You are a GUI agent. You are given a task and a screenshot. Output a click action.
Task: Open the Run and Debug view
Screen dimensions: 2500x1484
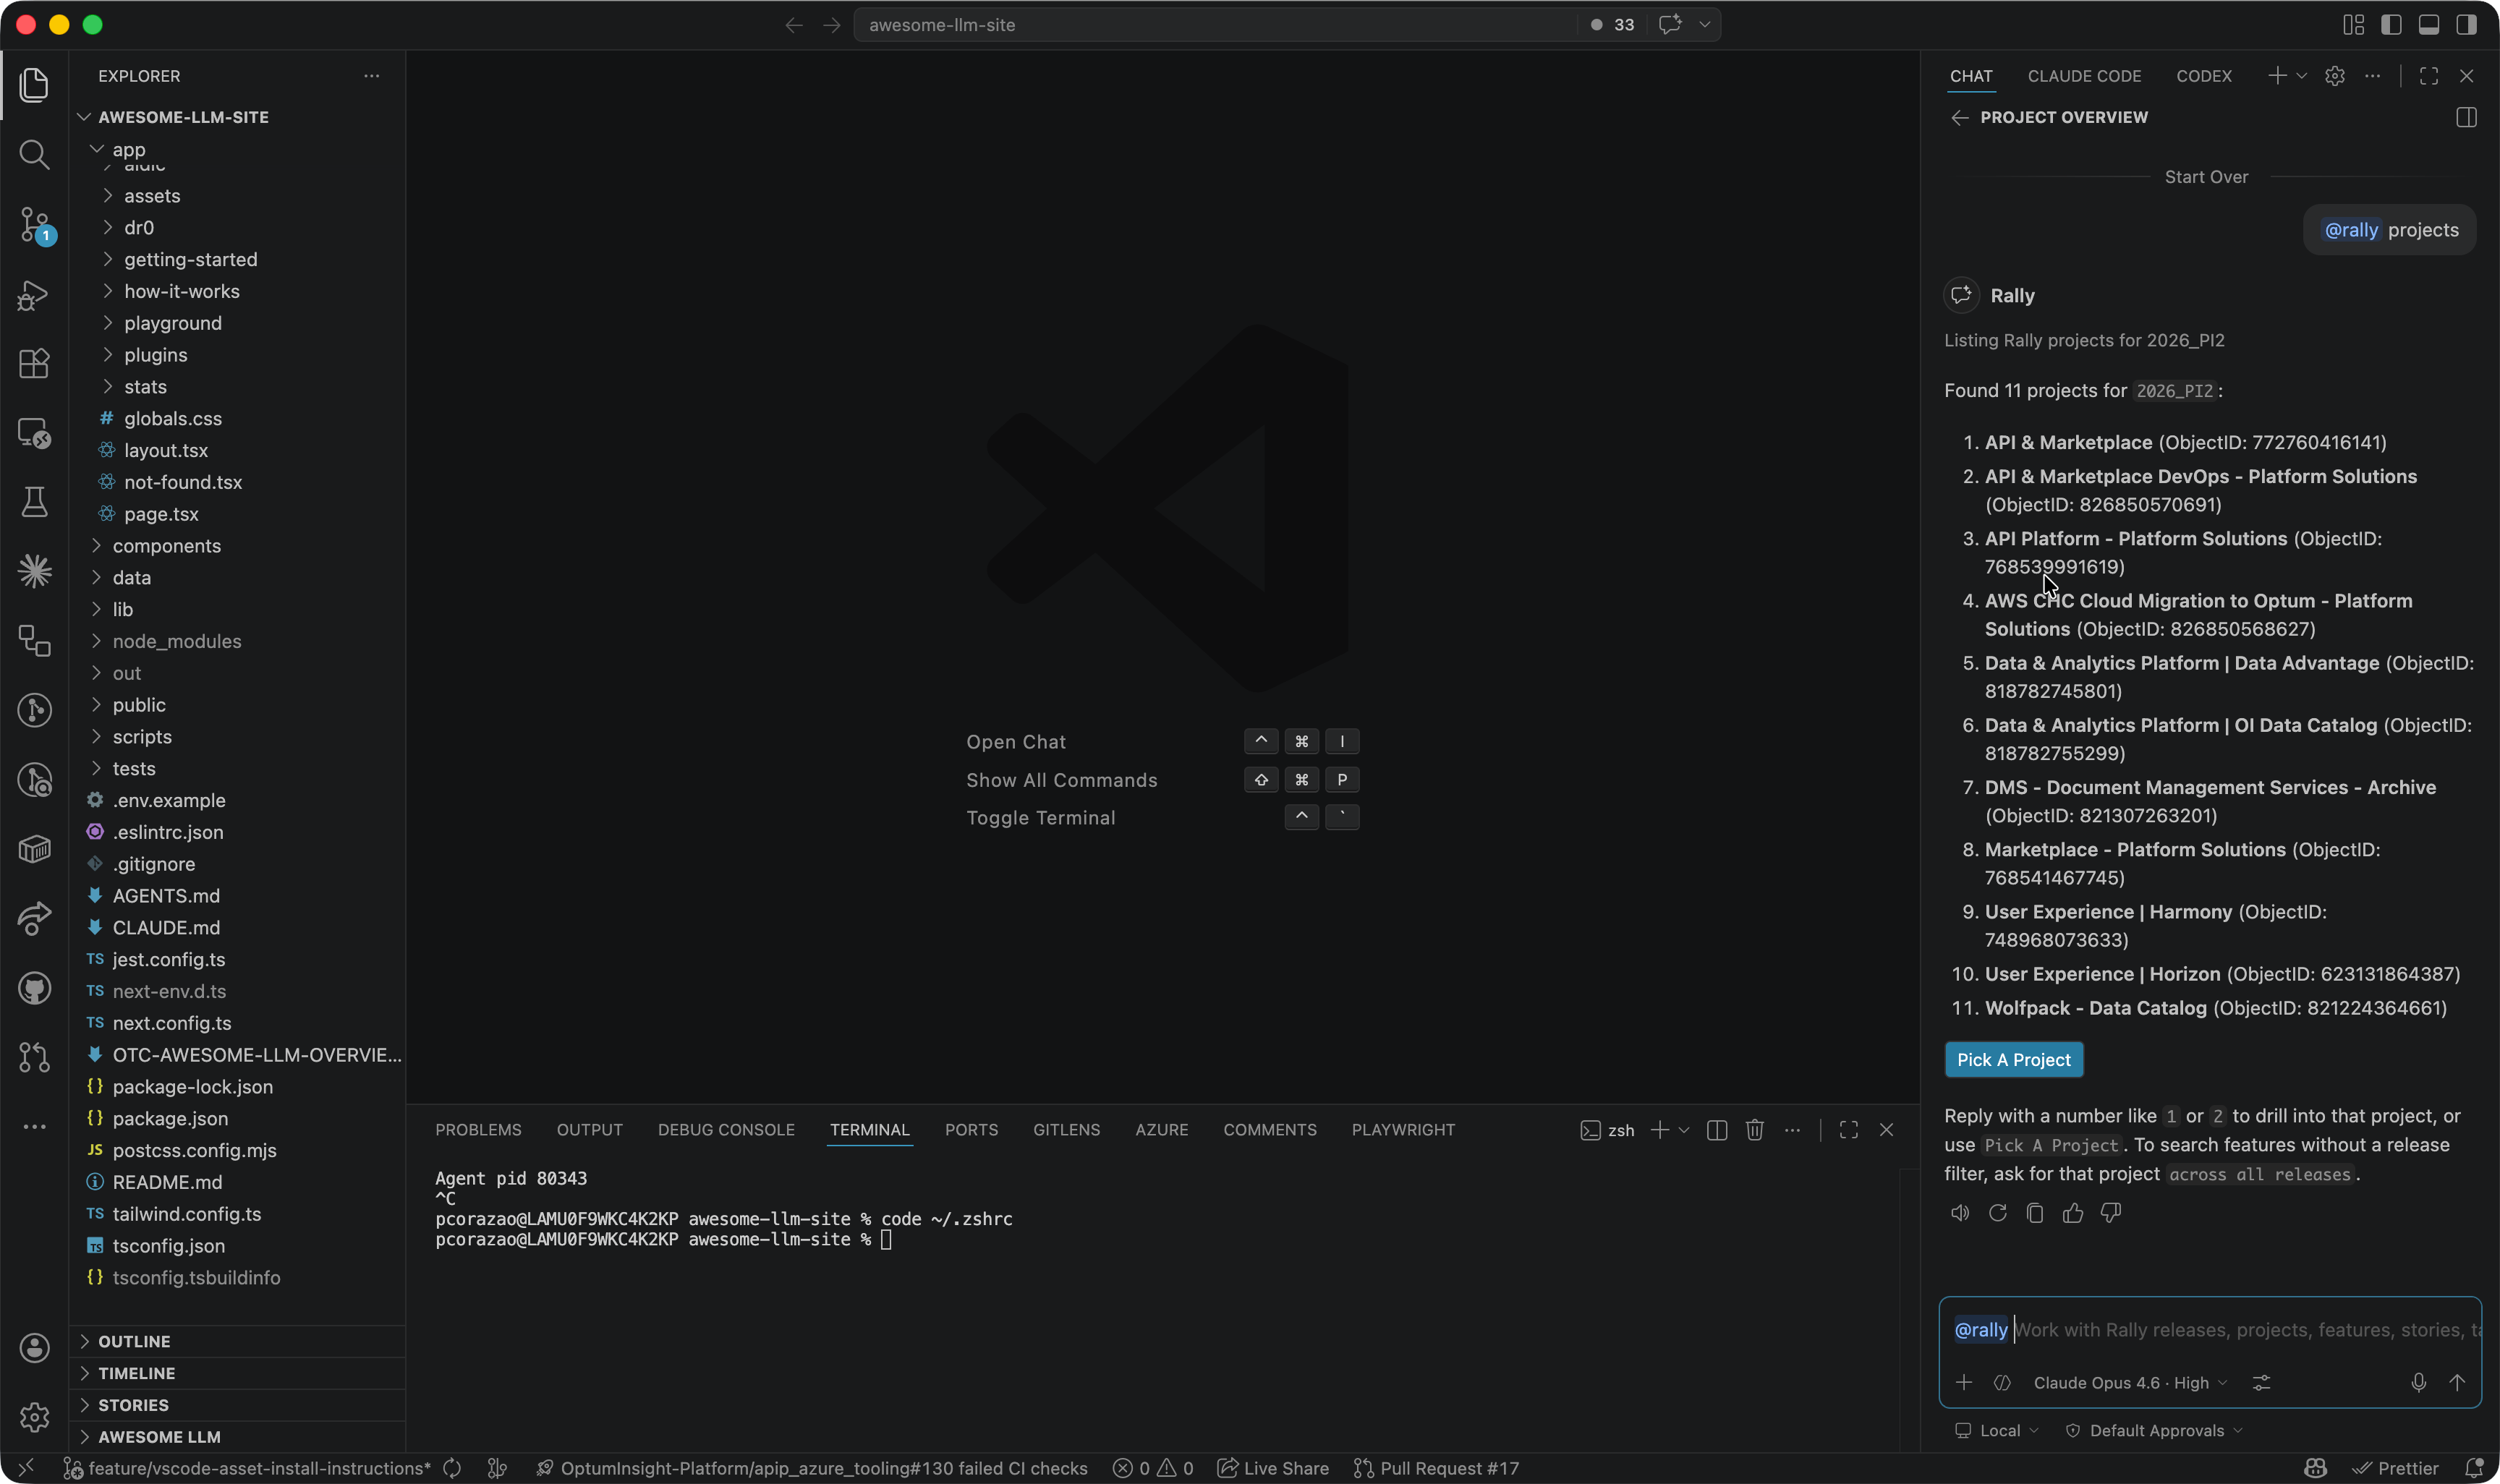(x=34, y=294)
